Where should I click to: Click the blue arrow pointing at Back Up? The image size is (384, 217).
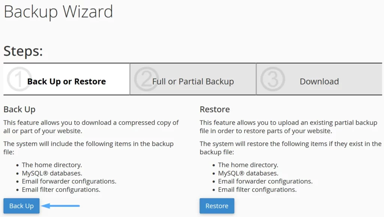pos(60,205)
